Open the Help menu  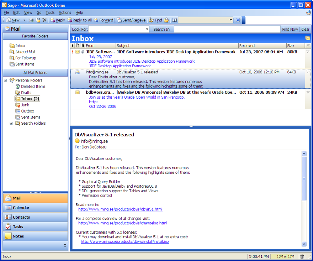[x=79, y=12]
